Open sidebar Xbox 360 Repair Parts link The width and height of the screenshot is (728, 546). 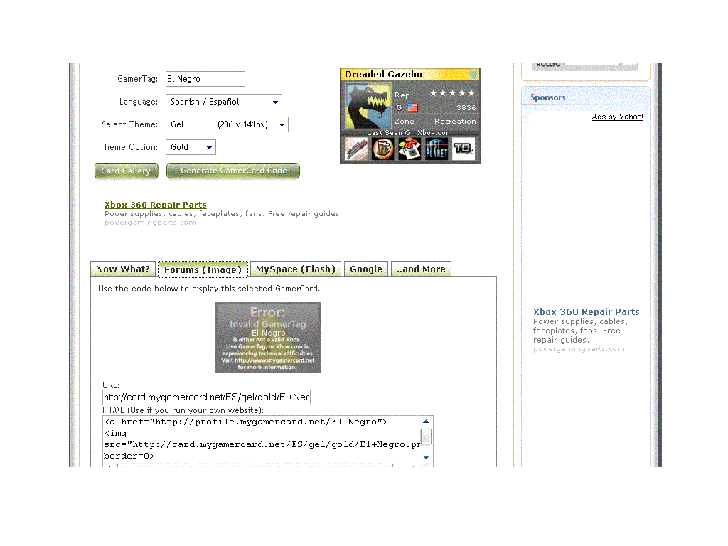(587, 312)
